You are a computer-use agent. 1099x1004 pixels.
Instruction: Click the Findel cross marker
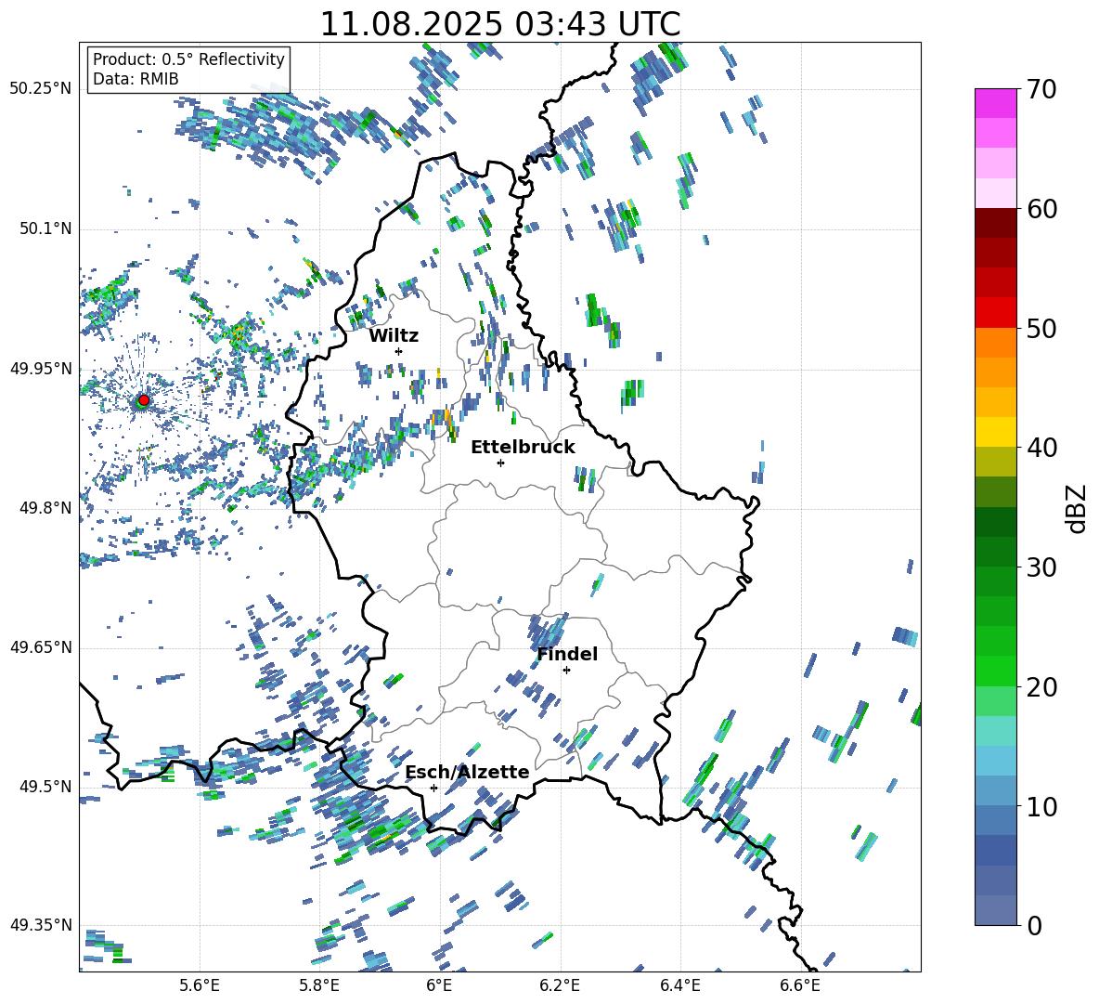tap(566, 671)
